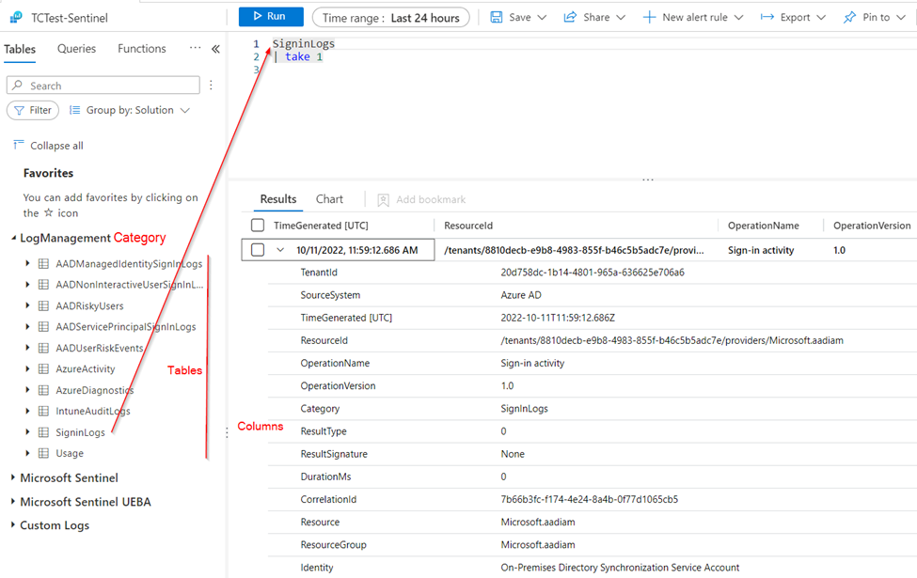Sort by TimeGenerated [UTC] column header
This screenshot has height=578, width=917.
point(321,226)
